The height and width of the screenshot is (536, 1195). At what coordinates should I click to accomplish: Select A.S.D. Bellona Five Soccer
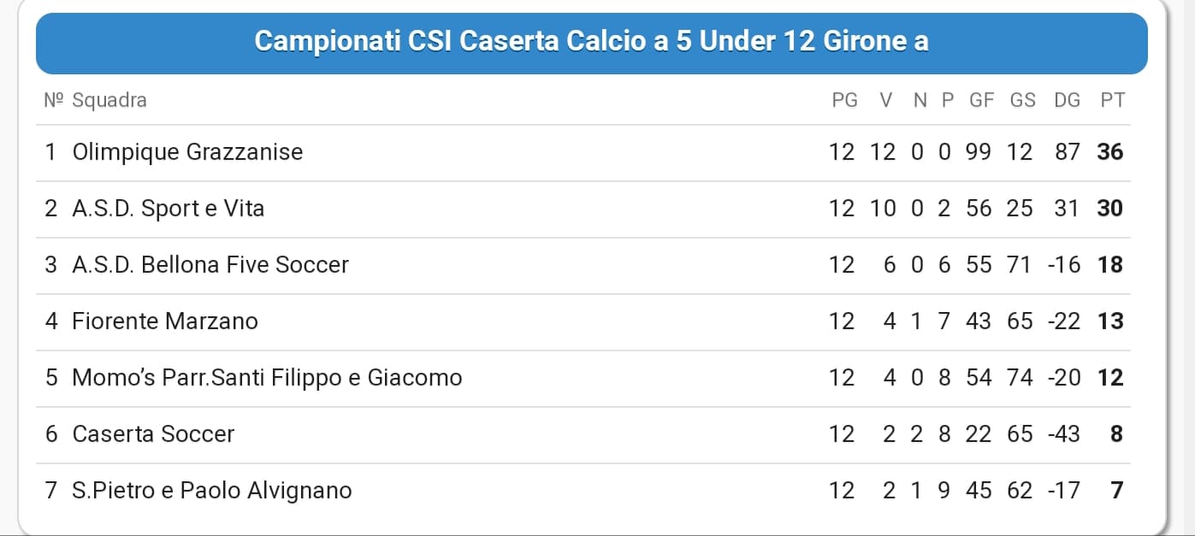tap(210, 265)
